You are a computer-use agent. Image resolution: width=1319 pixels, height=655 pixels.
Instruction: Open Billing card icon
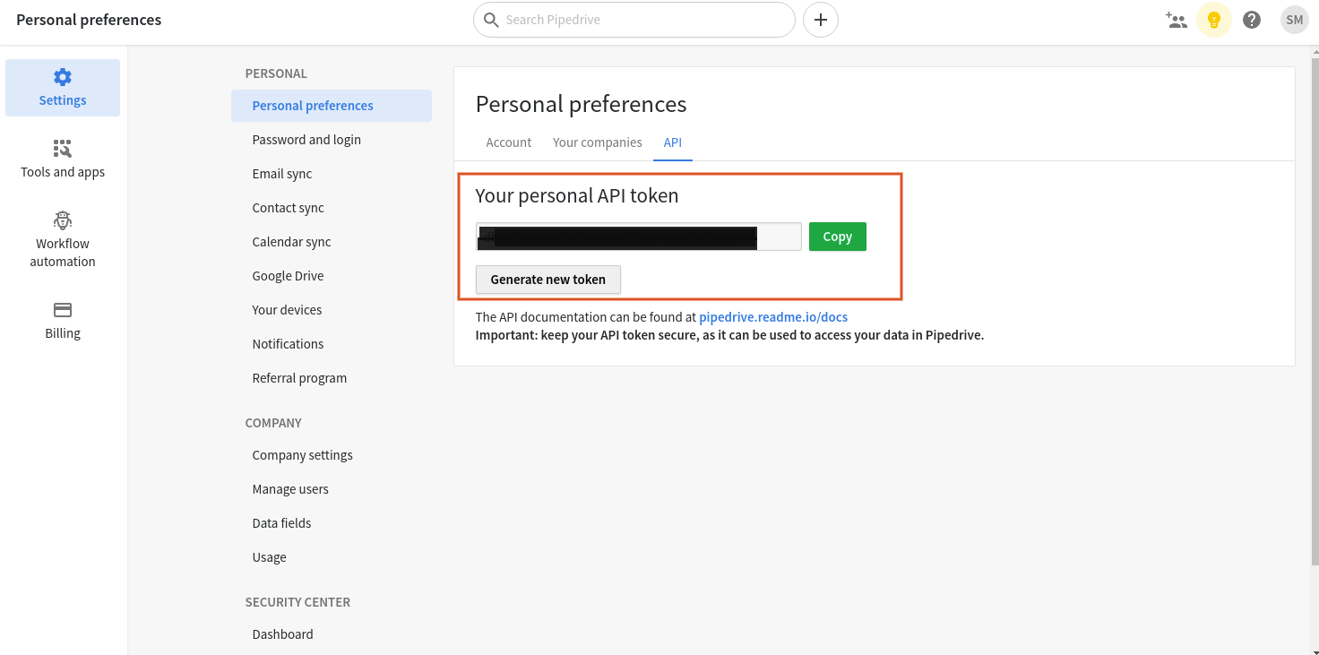(x=63, y=310)
